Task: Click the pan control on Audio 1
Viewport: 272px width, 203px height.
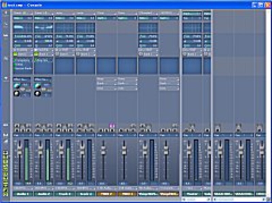Action: point(23,135)
